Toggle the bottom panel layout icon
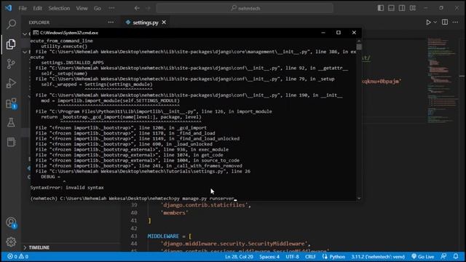Screen dimensions: 466x262 coord(392,8)
